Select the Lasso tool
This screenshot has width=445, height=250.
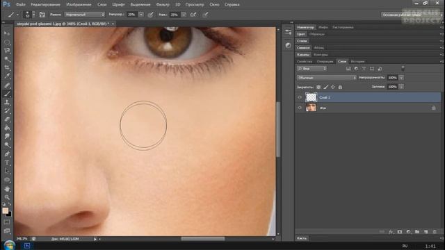tap(7, 51)
